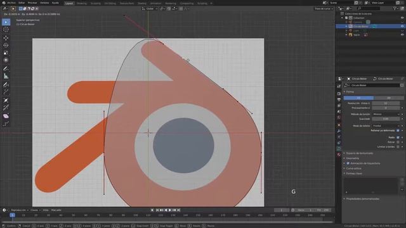The height and width of the screenshot is (228, 406).
Task: Select the curve Tilt tool
Action: (6, 108)
